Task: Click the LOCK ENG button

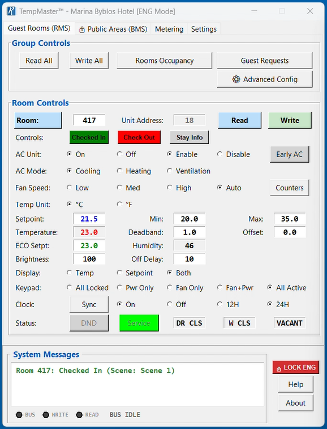Action: pyautogui.click(x=296, y=367)
